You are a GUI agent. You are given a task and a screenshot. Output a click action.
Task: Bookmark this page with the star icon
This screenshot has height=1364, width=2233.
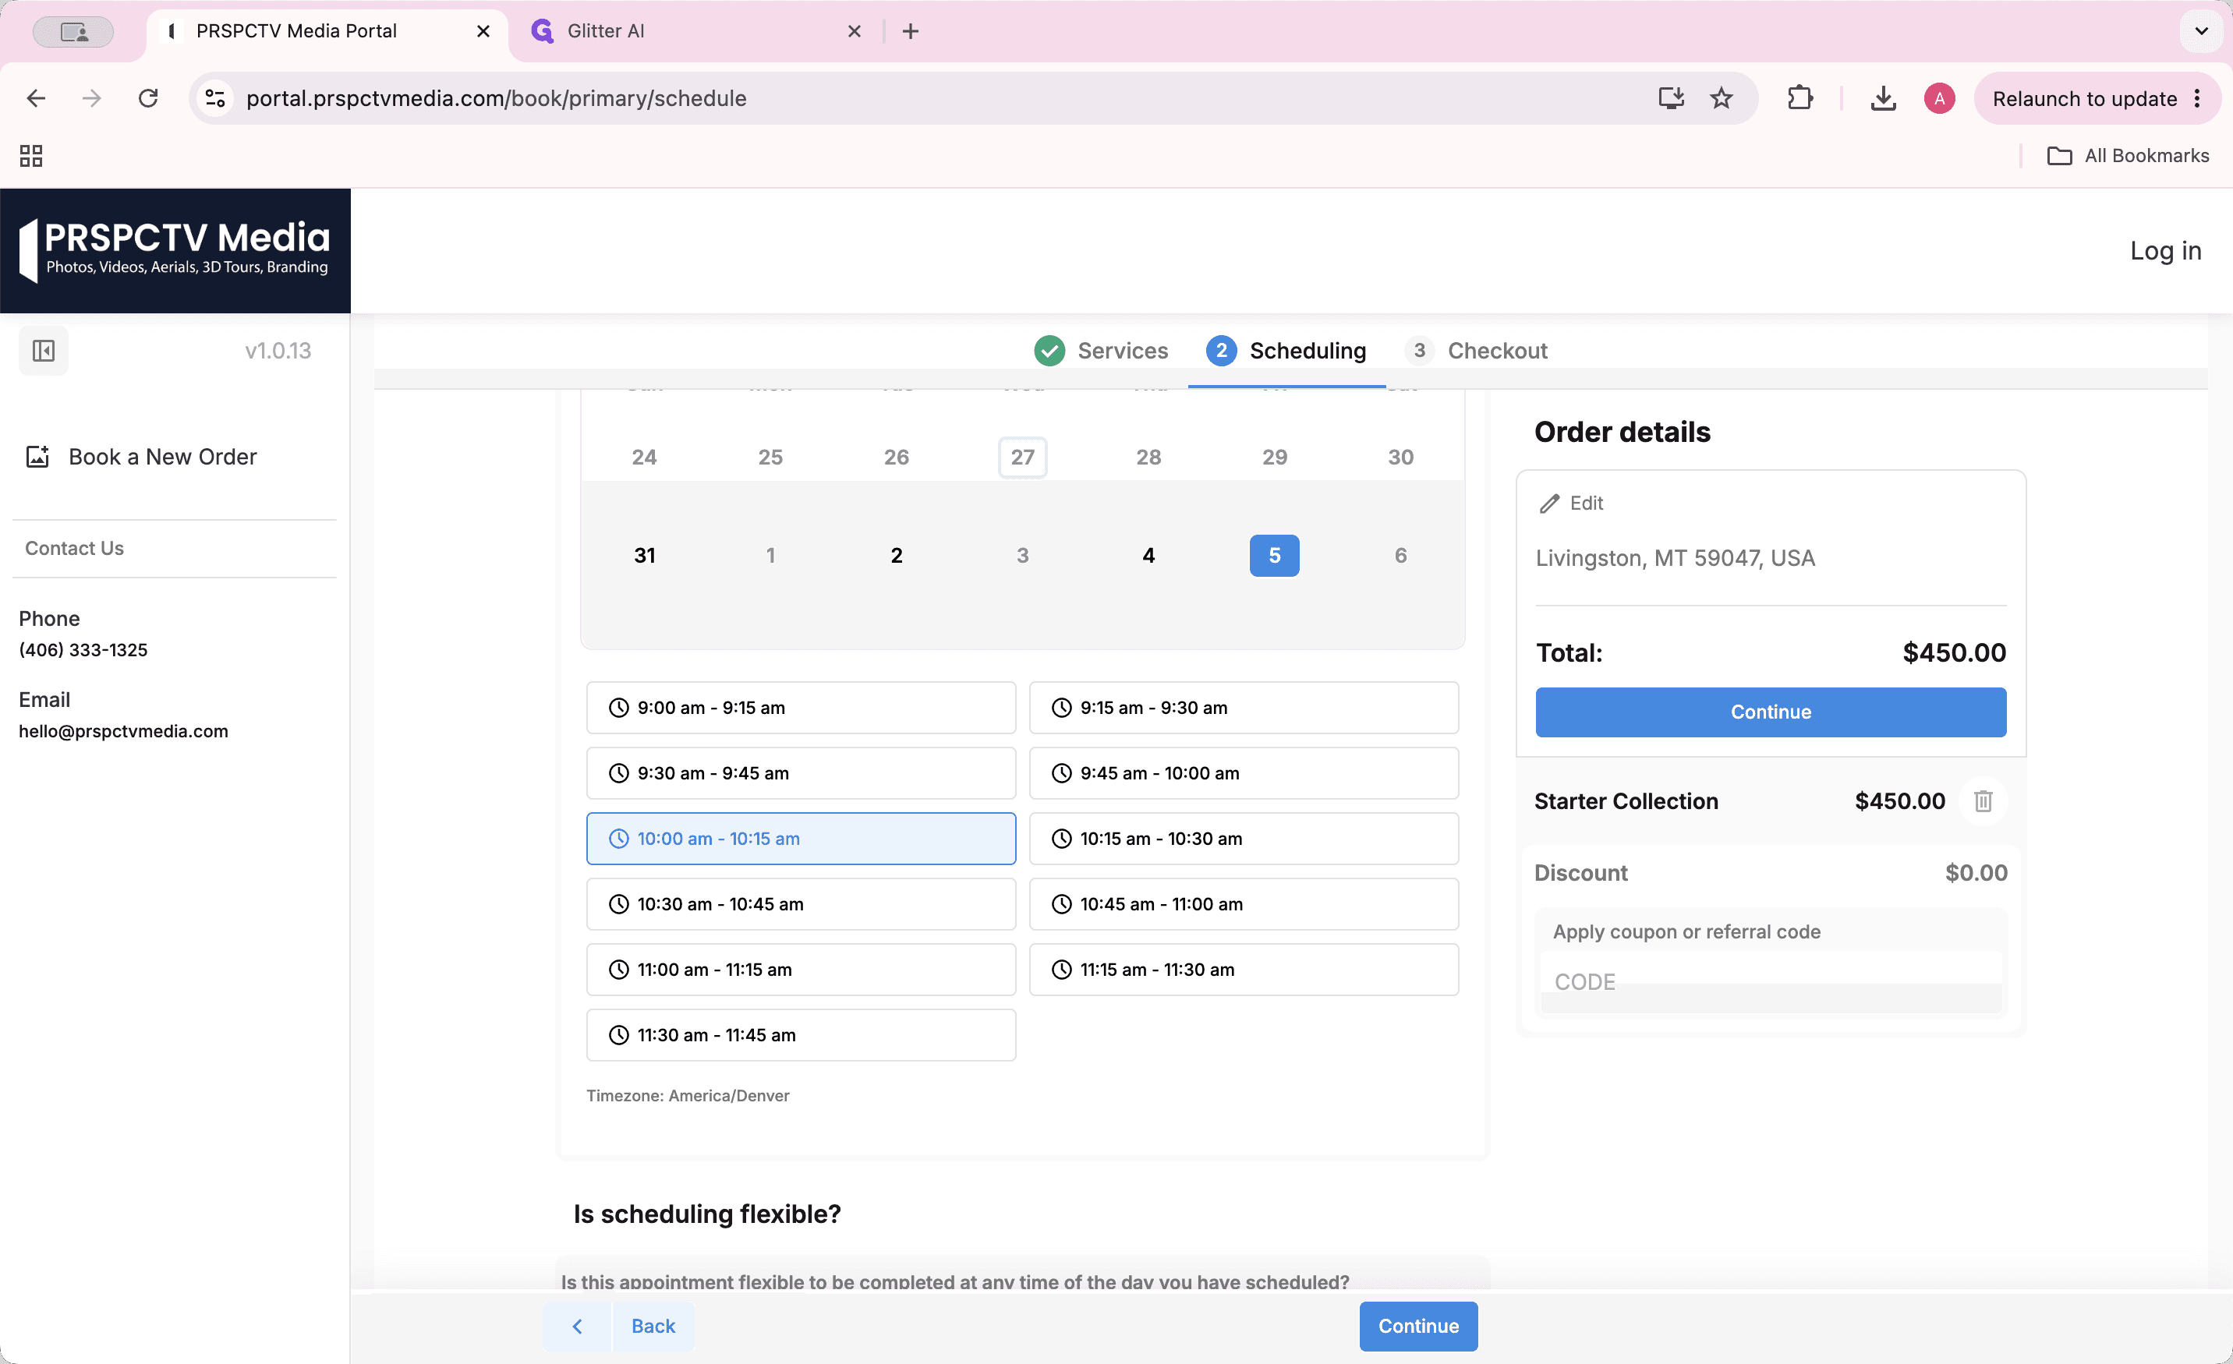pyautogui.click(x=1721, y=97)
